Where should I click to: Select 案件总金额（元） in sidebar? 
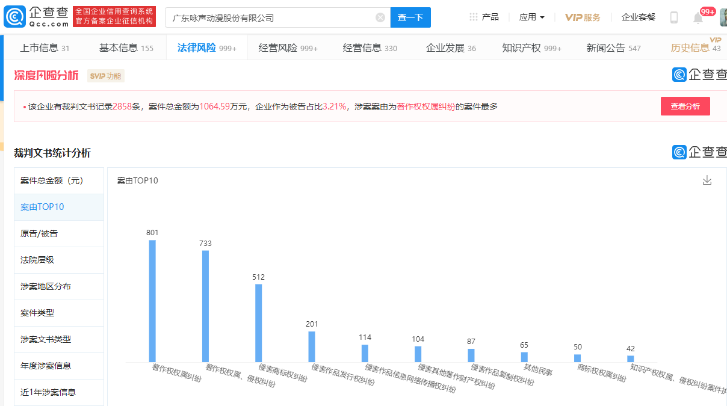(x=59, y=180)
